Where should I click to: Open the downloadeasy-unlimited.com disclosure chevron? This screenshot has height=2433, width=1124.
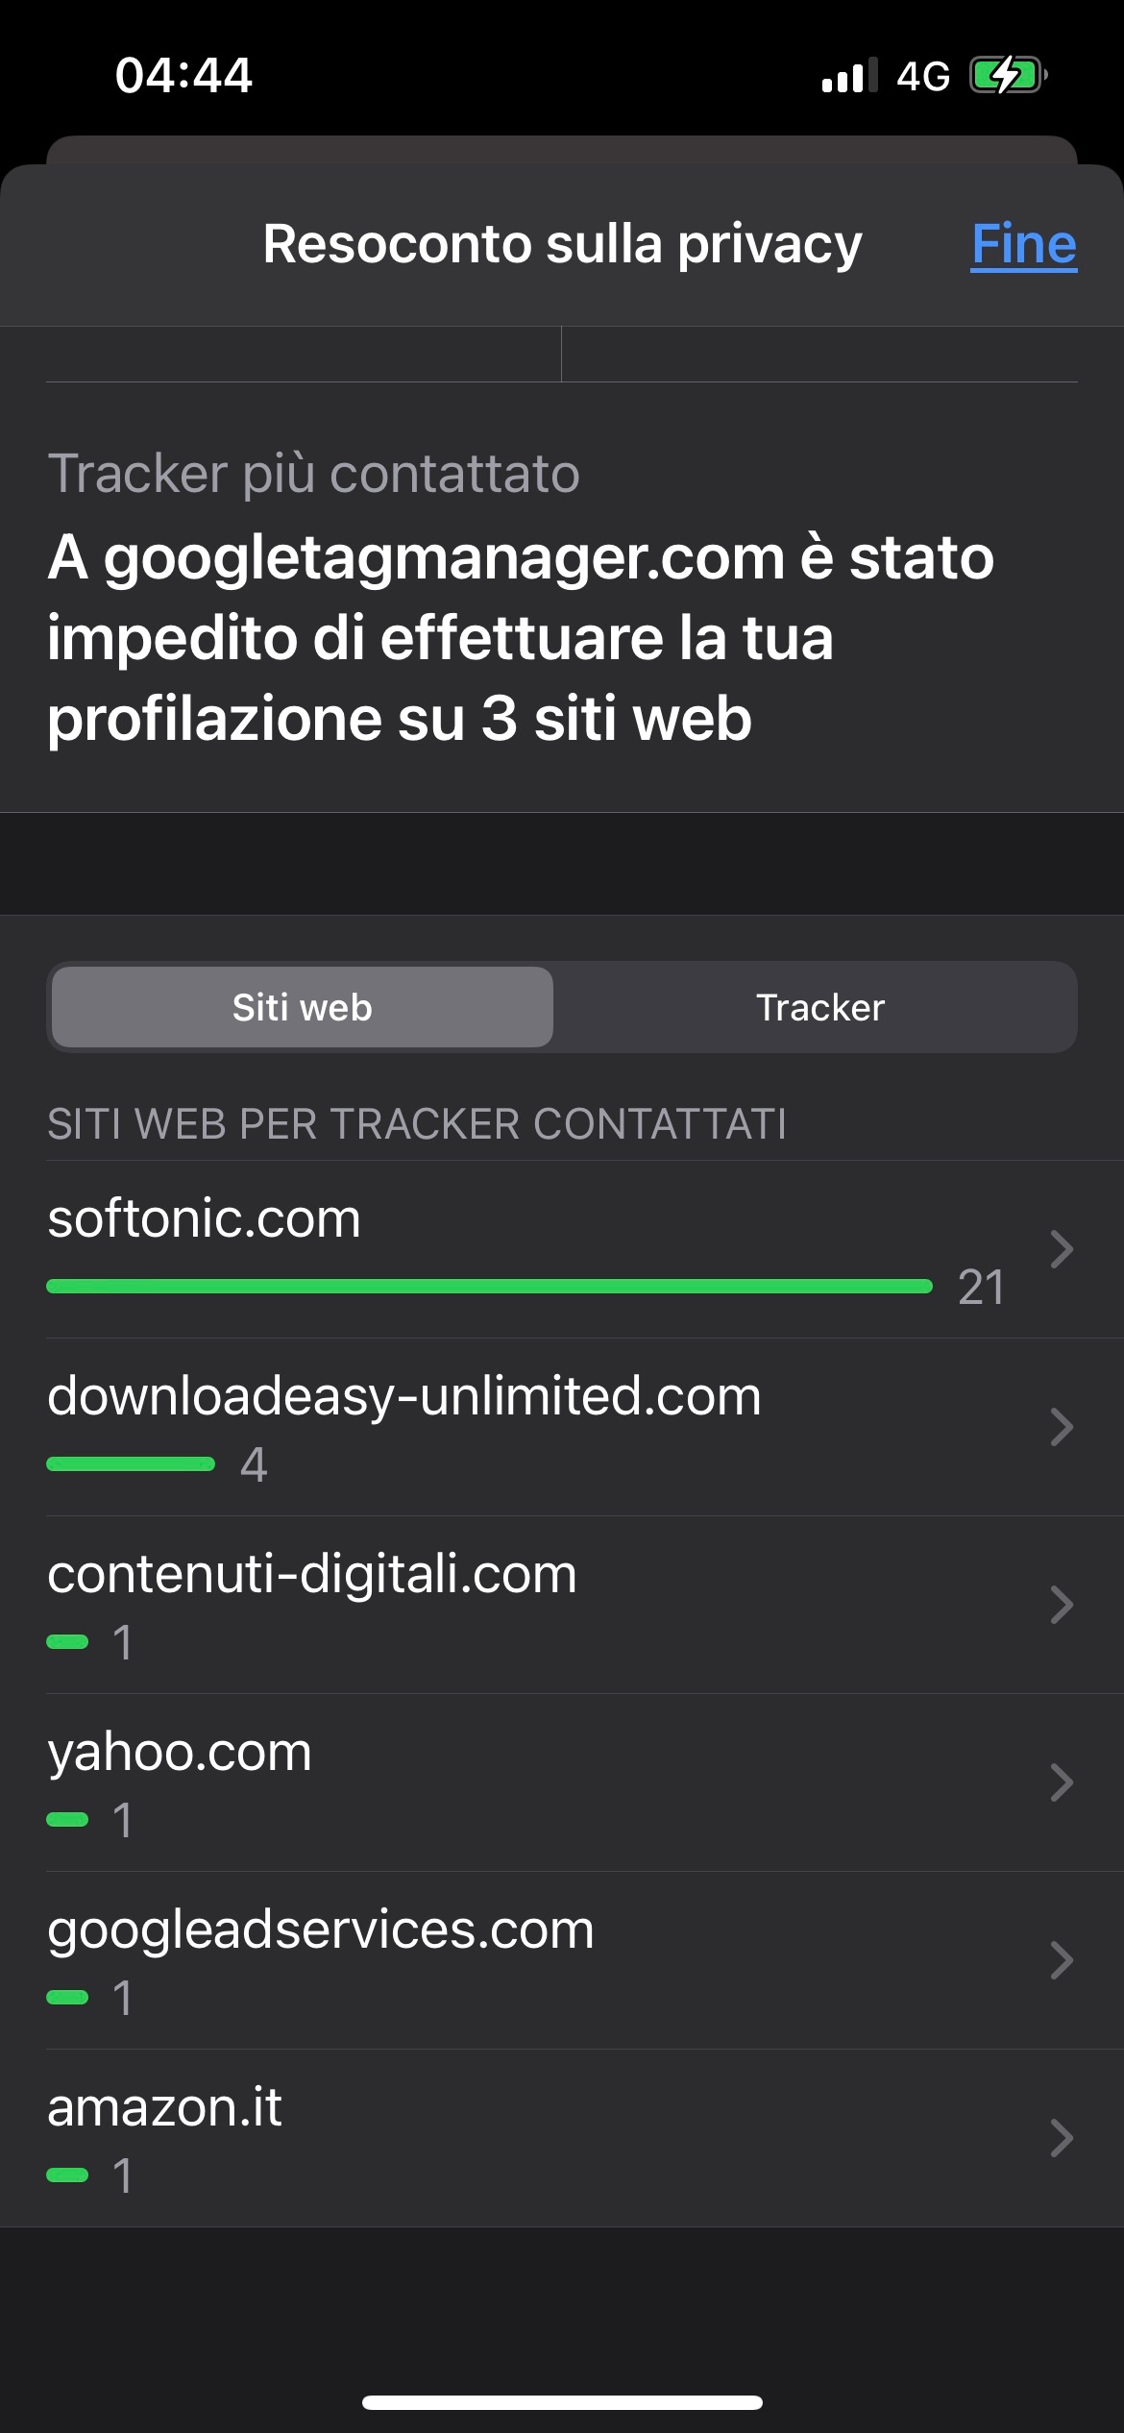point(1061,1427)
